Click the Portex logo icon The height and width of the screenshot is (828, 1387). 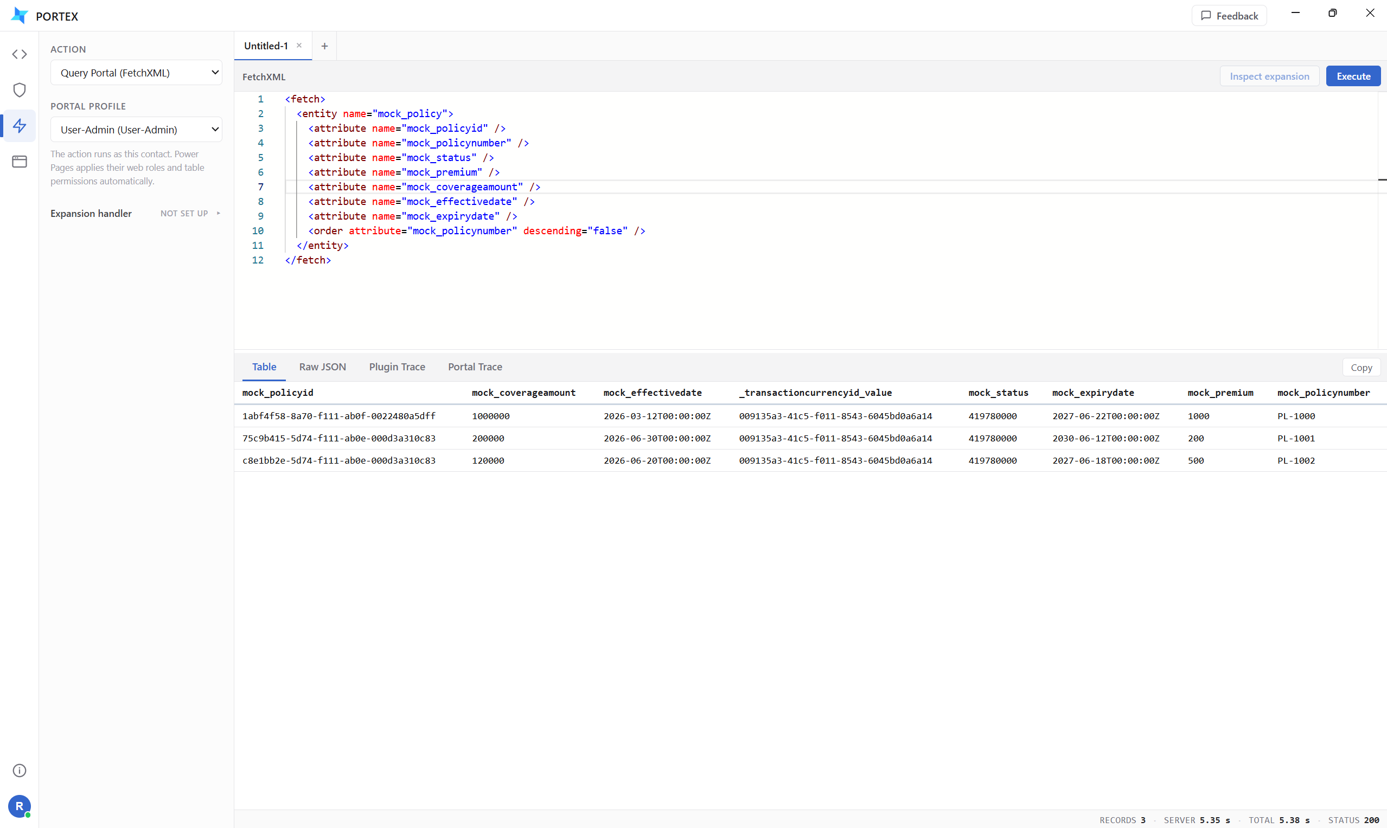coord(20,16)
